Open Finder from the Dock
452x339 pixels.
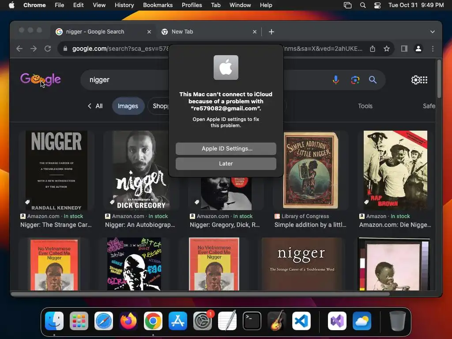point(54,320)
